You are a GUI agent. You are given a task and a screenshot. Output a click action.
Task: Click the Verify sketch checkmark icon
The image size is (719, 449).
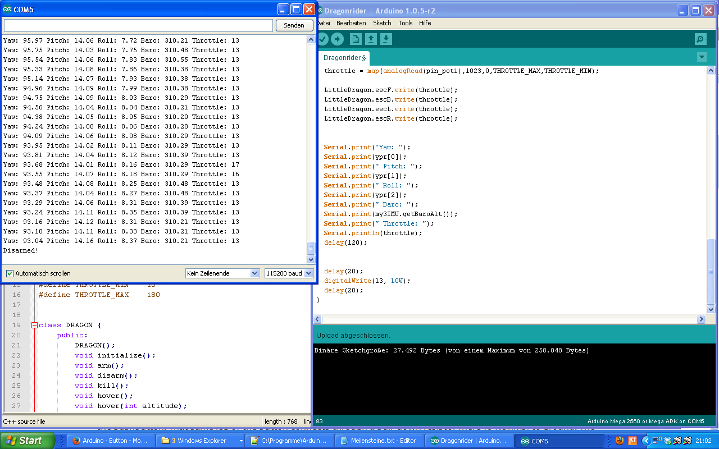point(322,39)
